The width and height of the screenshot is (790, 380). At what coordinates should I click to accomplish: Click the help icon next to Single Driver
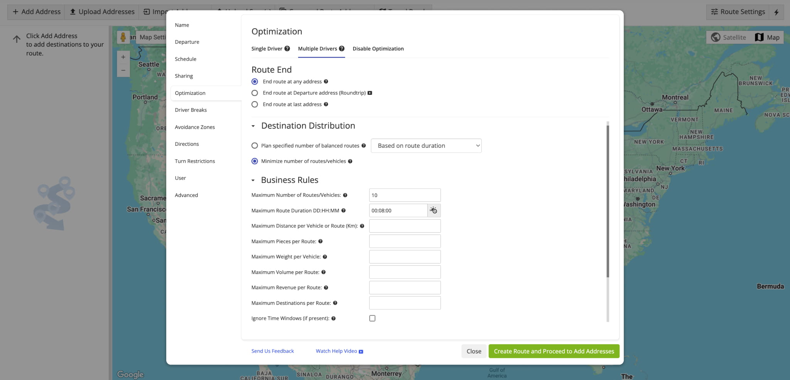pyautogui.click(x=287, y=49)
